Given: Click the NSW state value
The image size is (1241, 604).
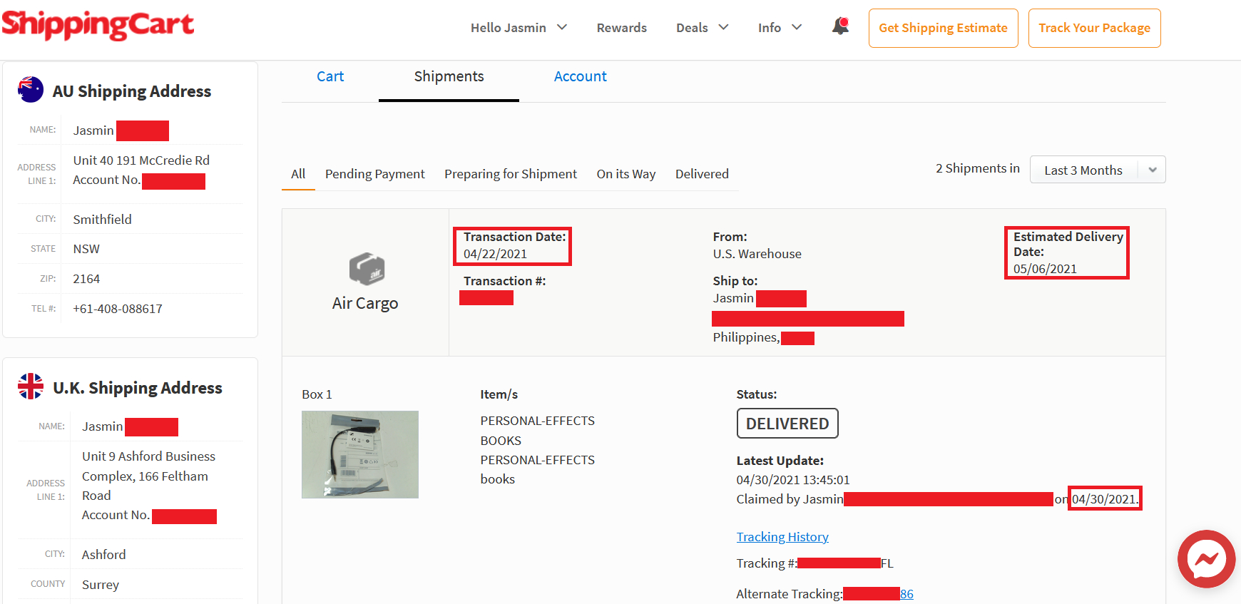Looking at the screenshot, I should (86, 249).
